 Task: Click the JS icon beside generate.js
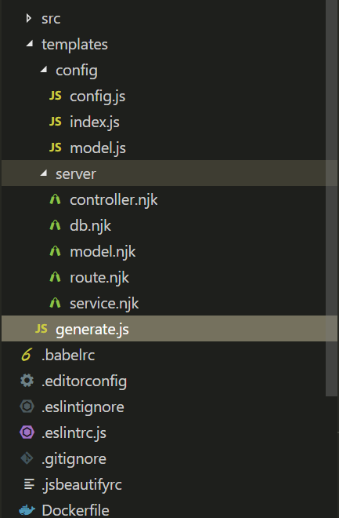point(41,329)
